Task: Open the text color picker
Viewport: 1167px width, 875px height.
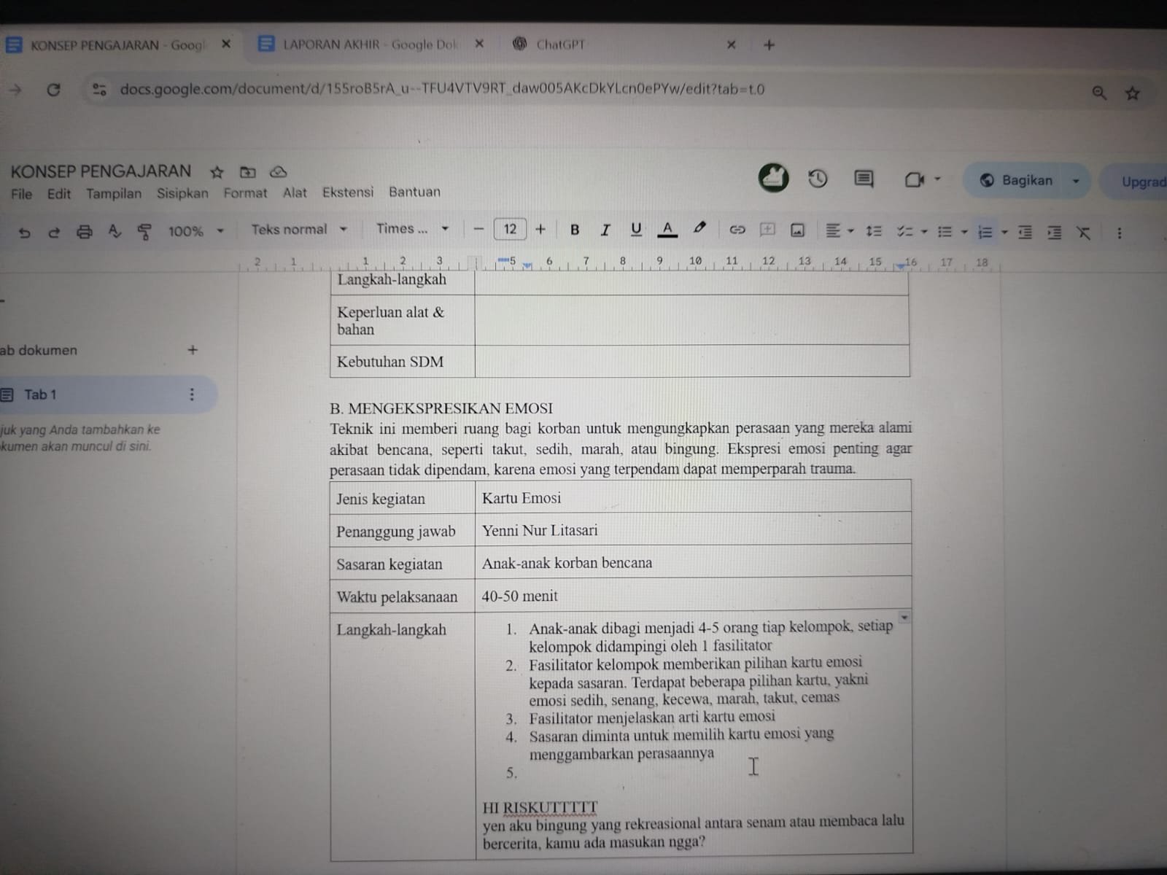Action: pyautogui.click(x=667, y=230)
